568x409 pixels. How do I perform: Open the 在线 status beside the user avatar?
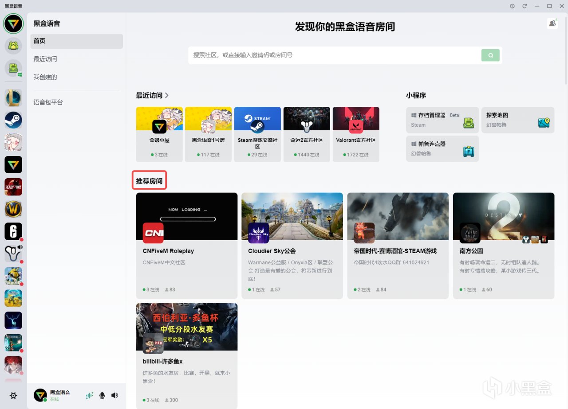[54, 399]
